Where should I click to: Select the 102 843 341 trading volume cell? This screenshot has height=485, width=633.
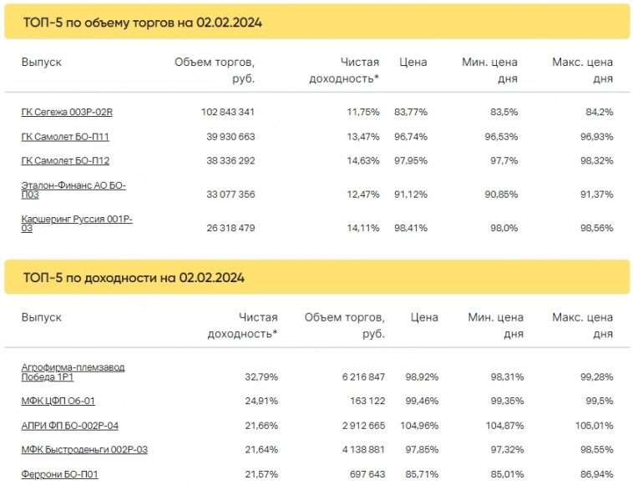pyautogui.click(x=228, y=112)
